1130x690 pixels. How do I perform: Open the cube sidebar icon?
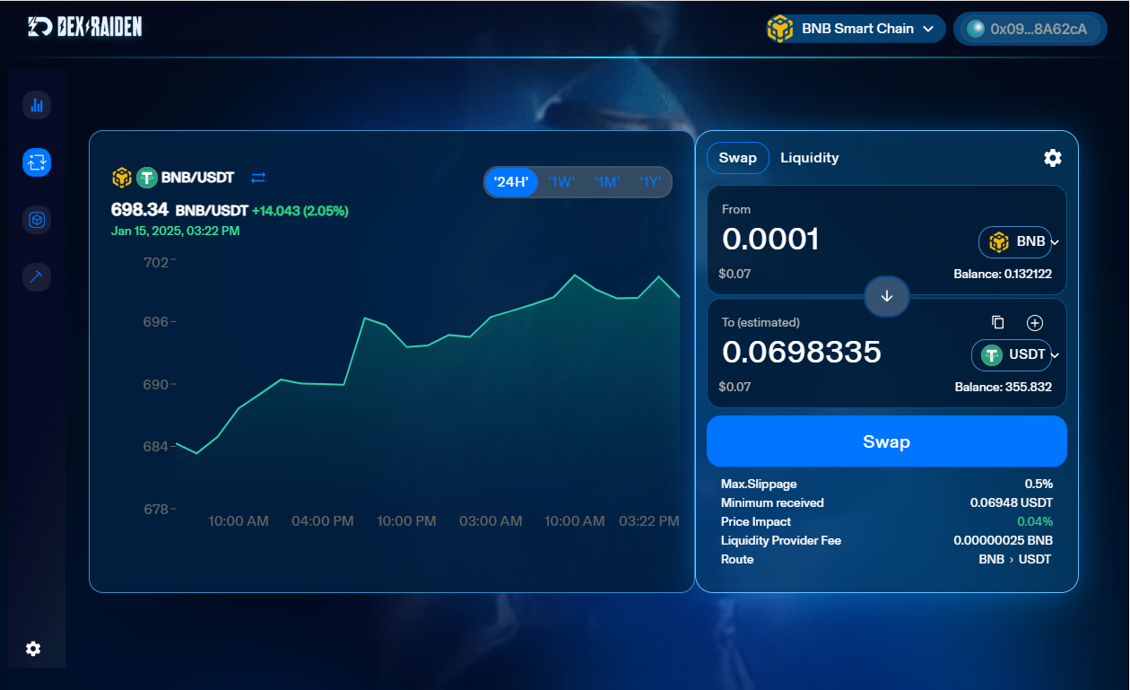(x=37, y=220)
